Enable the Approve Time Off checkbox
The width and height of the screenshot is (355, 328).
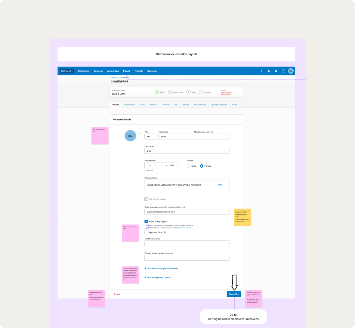146,232
